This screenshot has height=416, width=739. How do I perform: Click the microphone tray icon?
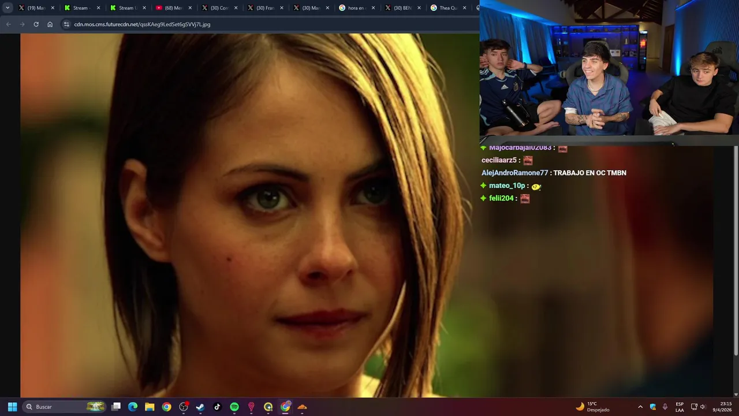coord(665,407)
